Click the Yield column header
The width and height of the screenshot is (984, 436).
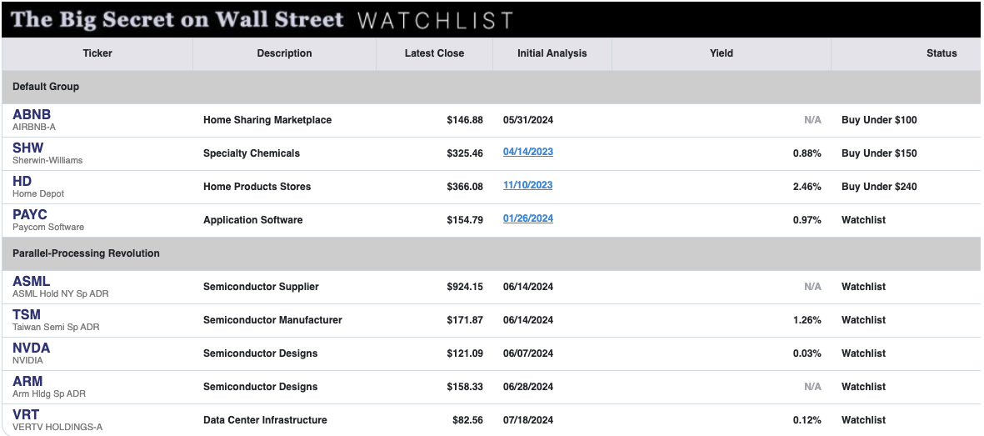click(x=721, y=53)
